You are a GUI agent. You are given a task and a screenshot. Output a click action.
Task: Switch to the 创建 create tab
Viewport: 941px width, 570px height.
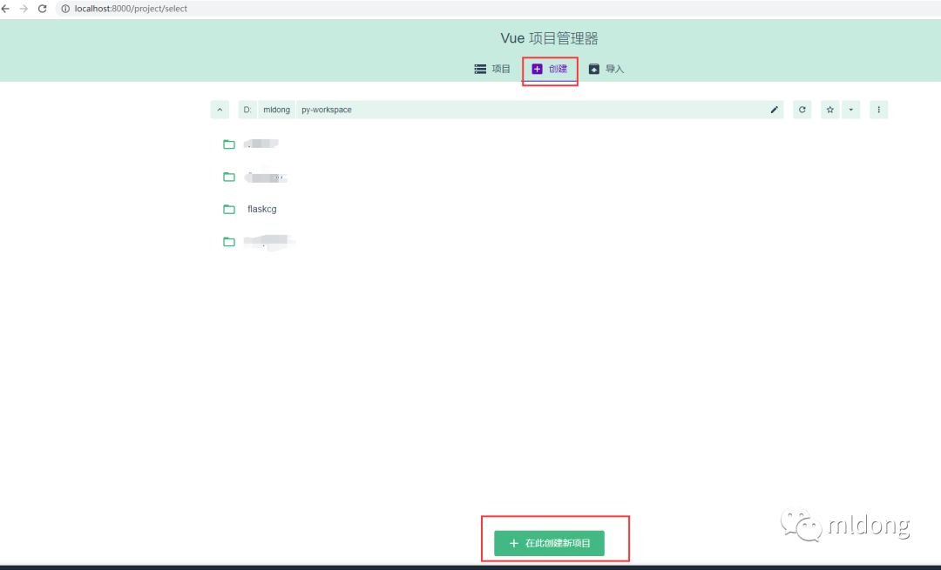pyautogui.click(x=550, y=69)
